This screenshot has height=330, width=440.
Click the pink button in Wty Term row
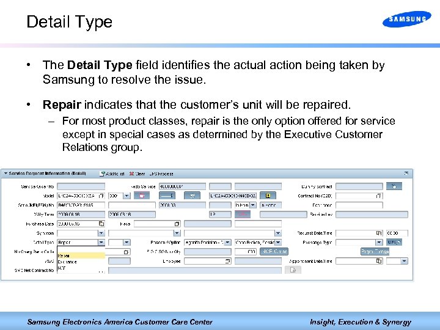click(x=243, y=215)
